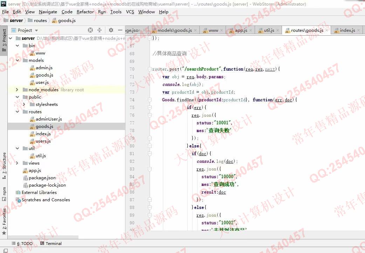Switch to index.js editor tab

(x=347, y=30)
